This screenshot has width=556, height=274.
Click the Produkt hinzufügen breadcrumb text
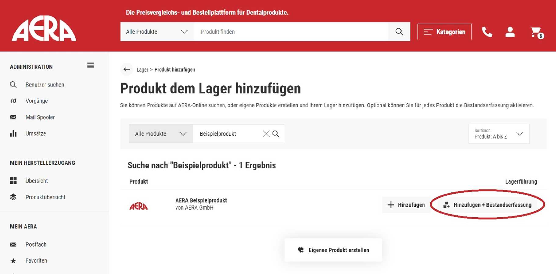coord(174,69)
